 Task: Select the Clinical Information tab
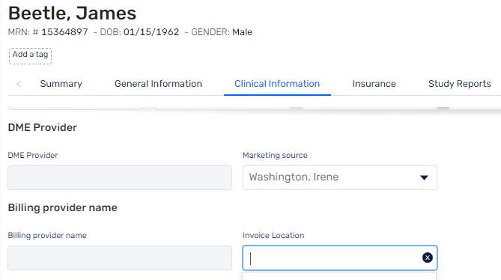click(x=277, y=84)
